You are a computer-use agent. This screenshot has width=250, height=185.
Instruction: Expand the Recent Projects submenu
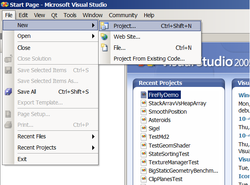[x=93, y=148]
